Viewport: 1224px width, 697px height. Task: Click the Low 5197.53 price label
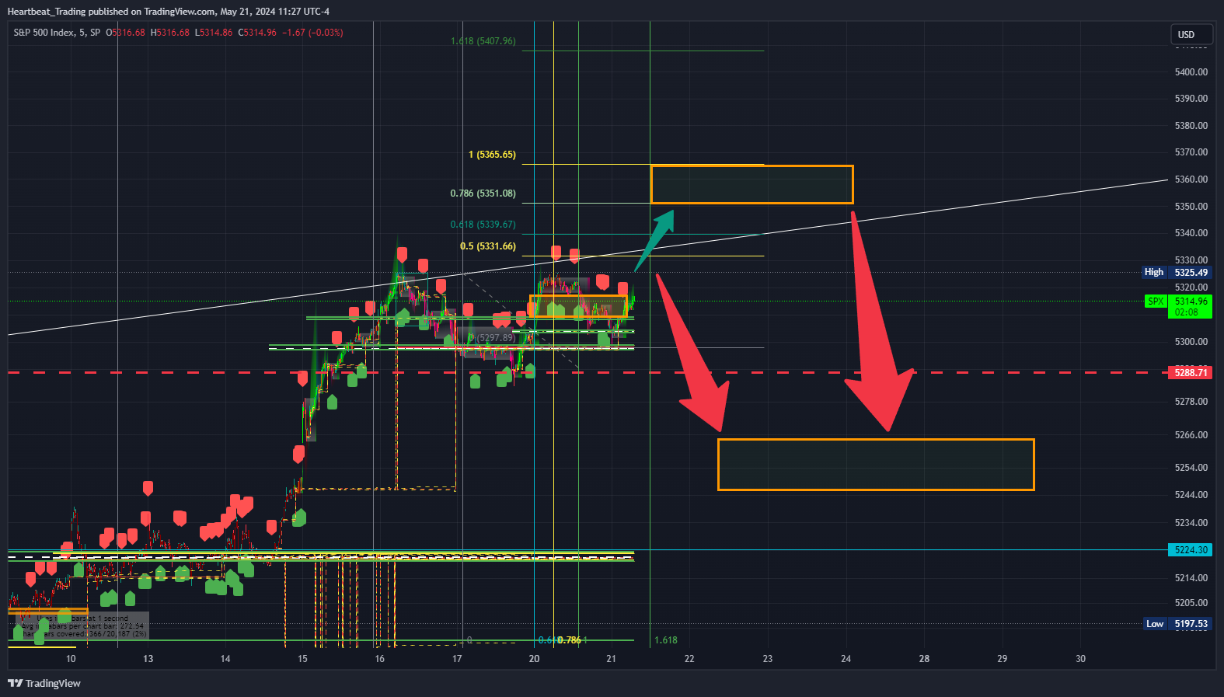[1178, 624]
